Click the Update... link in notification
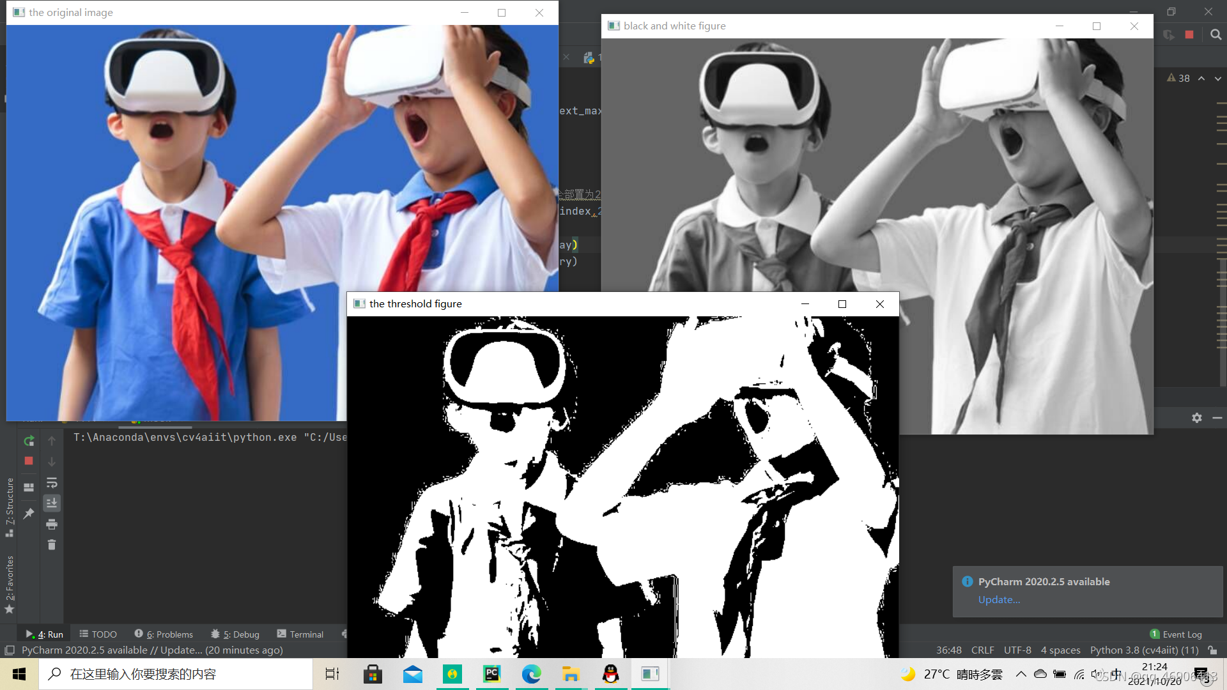 click(x=999, y=599)
